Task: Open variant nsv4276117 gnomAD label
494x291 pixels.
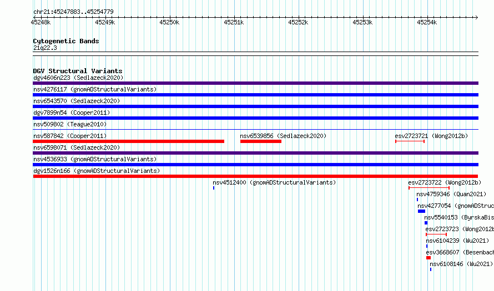Action: click(x=95, y=89)
